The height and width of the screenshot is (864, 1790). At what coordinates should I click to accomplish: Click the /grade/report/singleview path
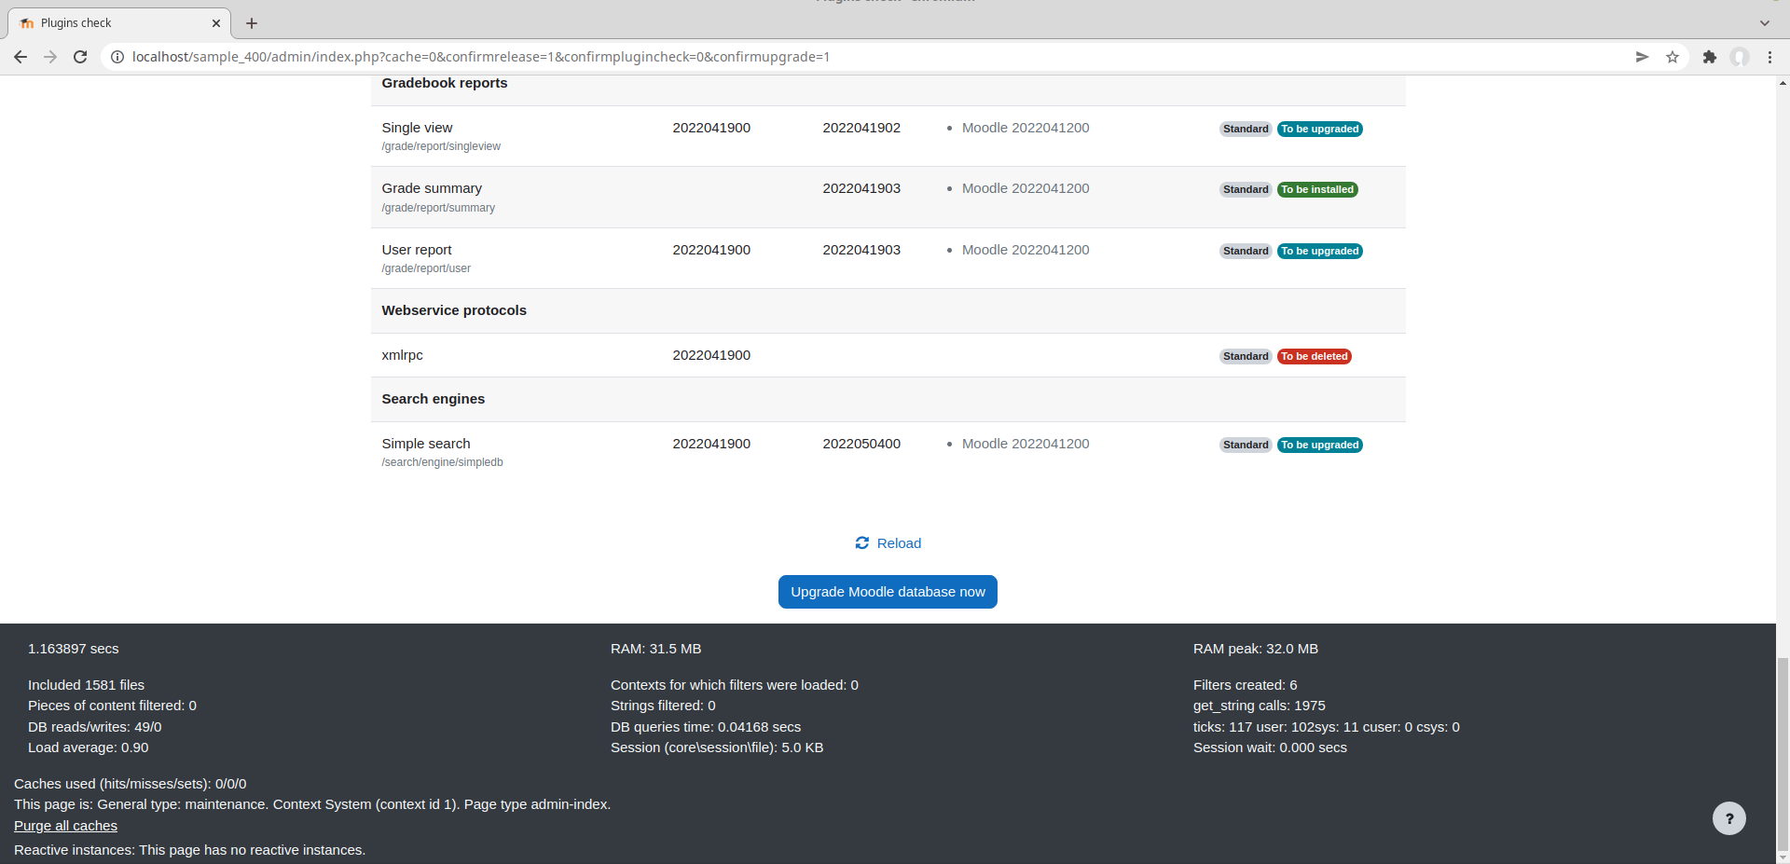(x=441, y=146)
